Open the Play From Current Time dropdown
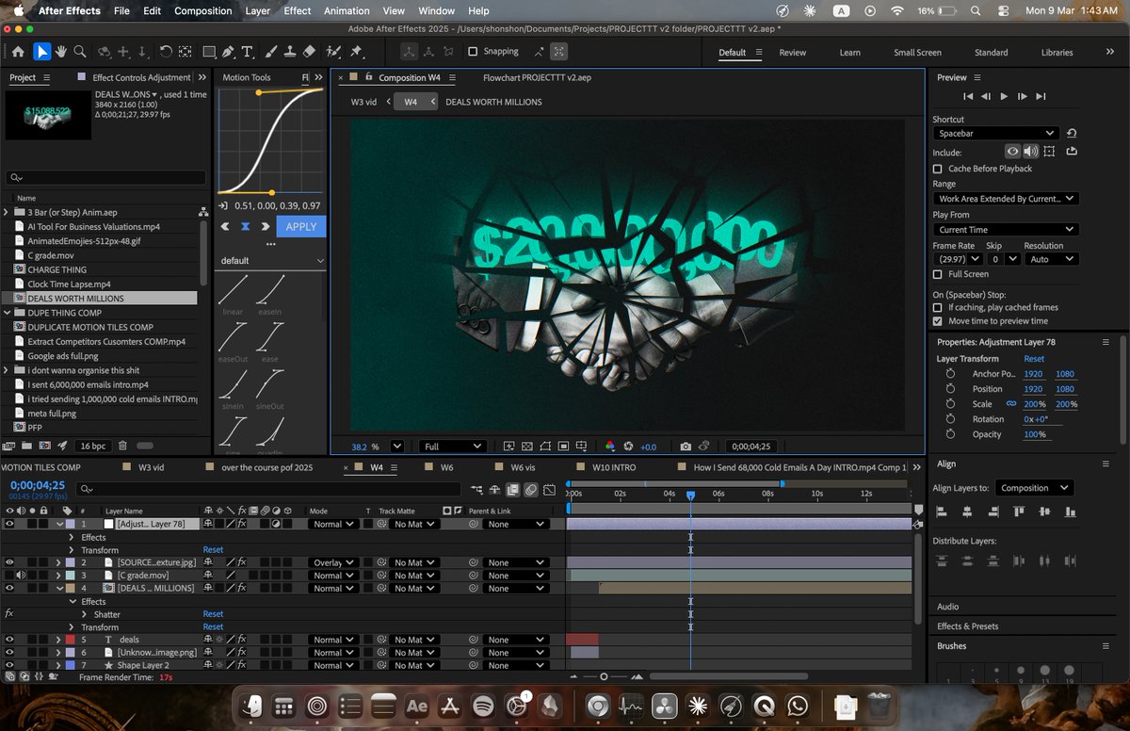Screen dimensions: 1130x731 click(x=1005, y=230)
